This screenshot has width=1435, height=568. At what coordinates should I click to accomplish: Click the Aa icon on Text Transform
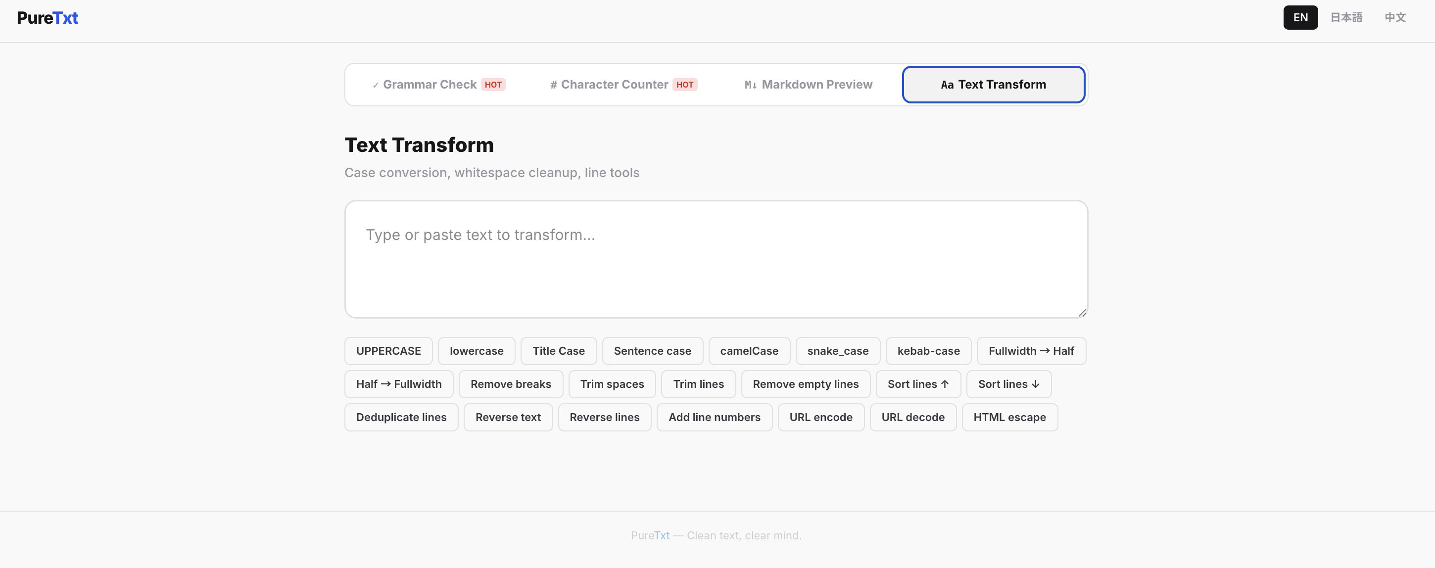point(948,85)
